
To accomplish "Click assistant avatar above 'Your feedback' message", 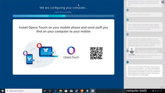I will tap(127, 10).
